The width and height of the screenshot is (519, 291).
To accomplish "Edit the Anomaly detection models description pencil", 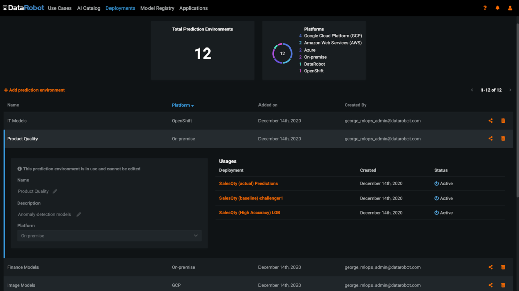I will [79, 214].
